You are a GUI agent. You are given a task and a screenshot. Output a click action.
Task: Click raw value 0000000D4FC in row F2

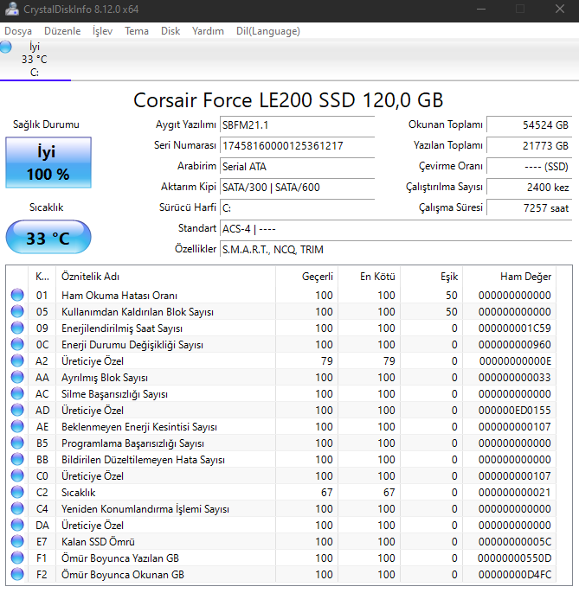515,575
